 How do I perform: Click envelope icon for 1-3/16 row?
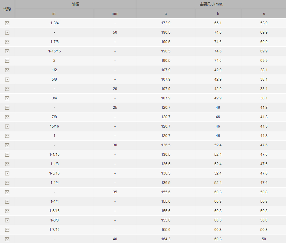pos(7,173)
